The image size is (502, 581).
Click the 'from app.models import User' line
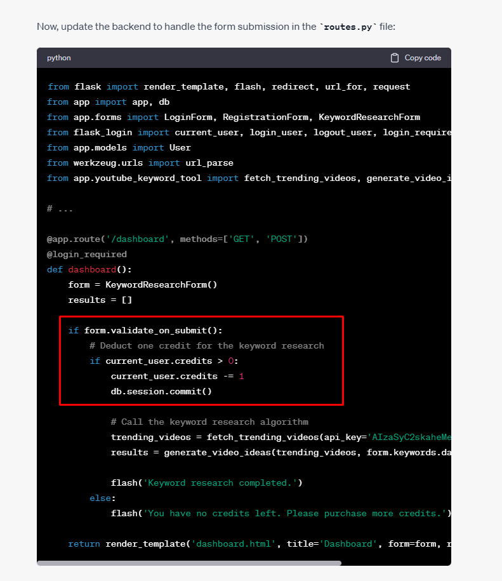coord(119,147)
